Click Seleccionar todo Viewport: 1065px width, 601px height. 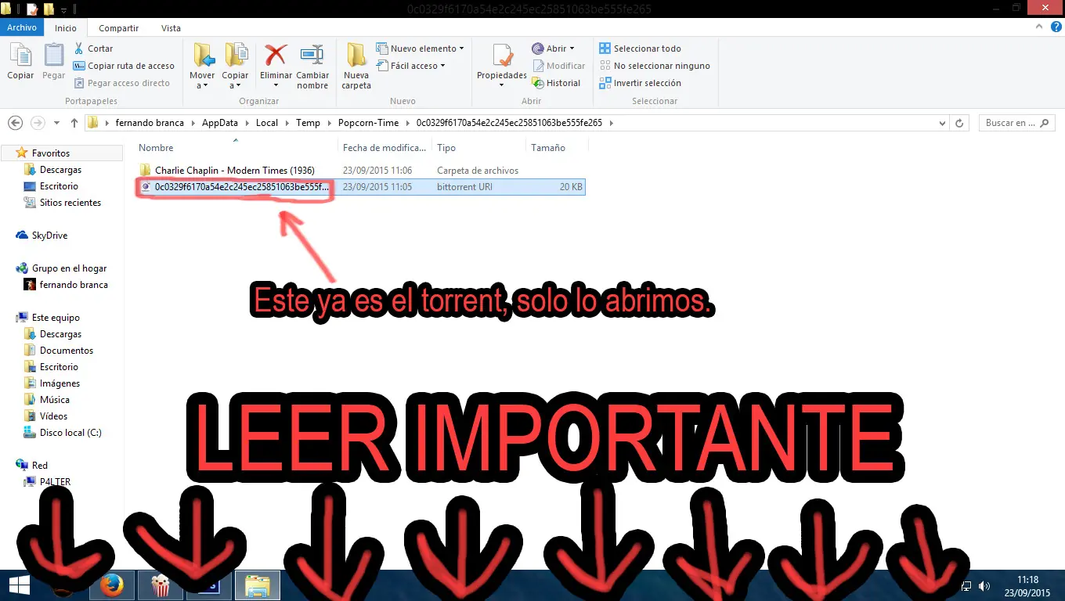640,49
